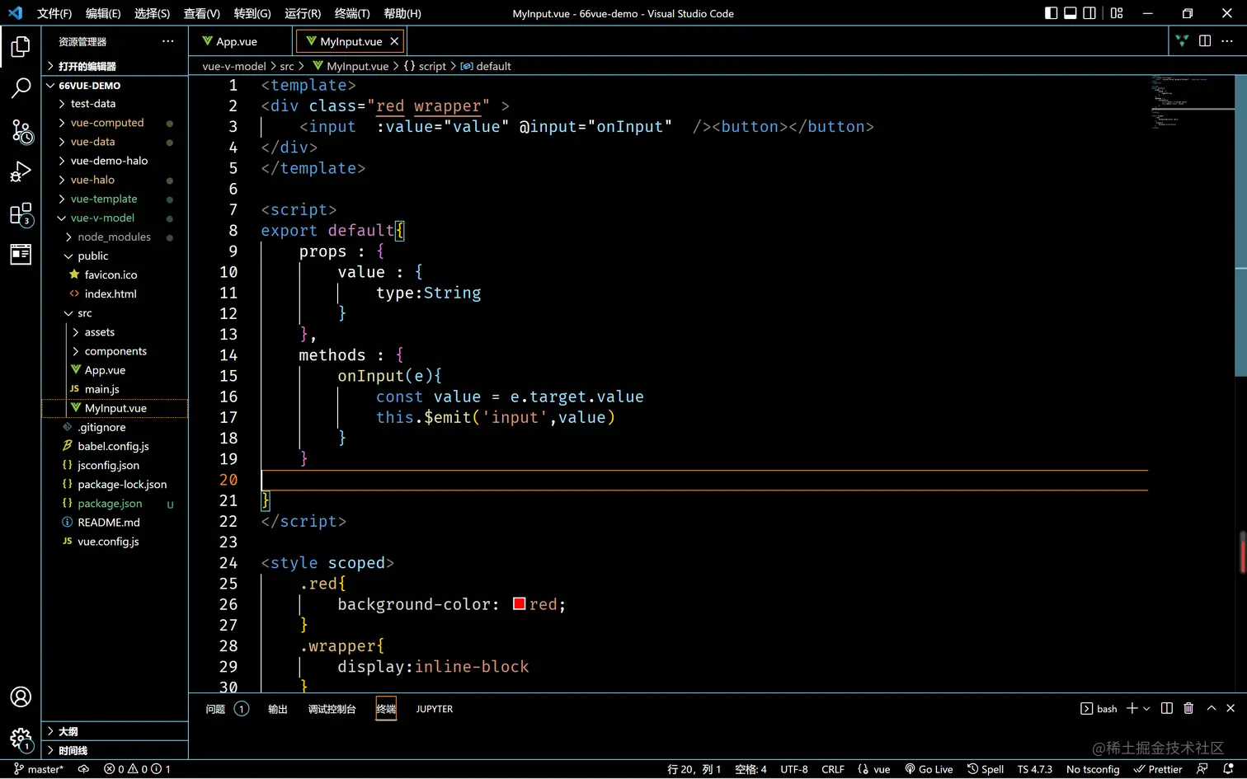The width and height of the screenshot is (1247, 779).
Task: Switch to the 问题 panel tab
Action: point(227,709)
